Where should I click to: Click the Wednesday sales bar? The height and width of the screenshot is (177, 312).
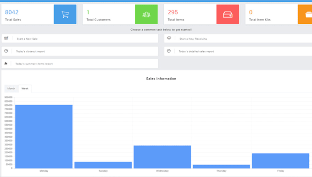162,157
